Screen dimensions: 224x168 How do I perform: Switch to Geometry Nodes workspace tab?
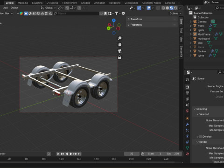(x=152, y=3)
